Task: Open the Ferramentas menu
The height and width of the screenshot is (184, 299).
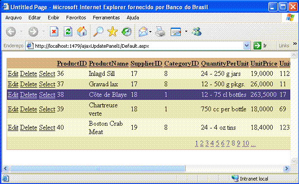Action: point(106,18)
